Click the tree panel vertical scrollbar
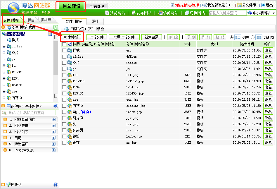The image size is (277, 189). click(56, 59)
